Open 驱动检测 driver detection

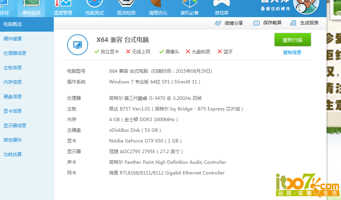click(126, 9)
